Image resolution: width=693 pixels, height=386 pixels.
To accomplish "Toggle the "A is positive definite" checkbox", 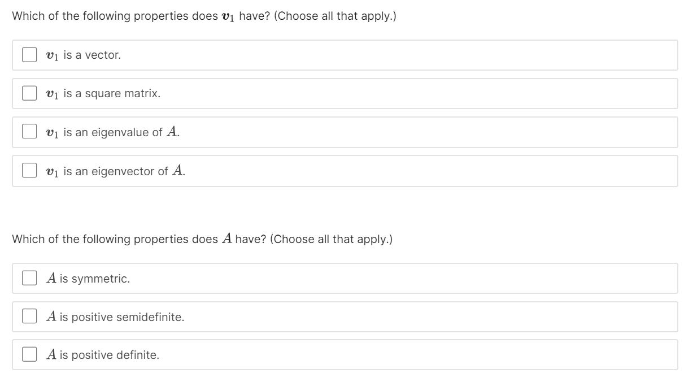I will point(29,354).
